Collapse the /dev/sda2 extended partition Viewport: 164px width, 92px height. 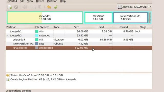pyautogui.click(x=7, y=36)
